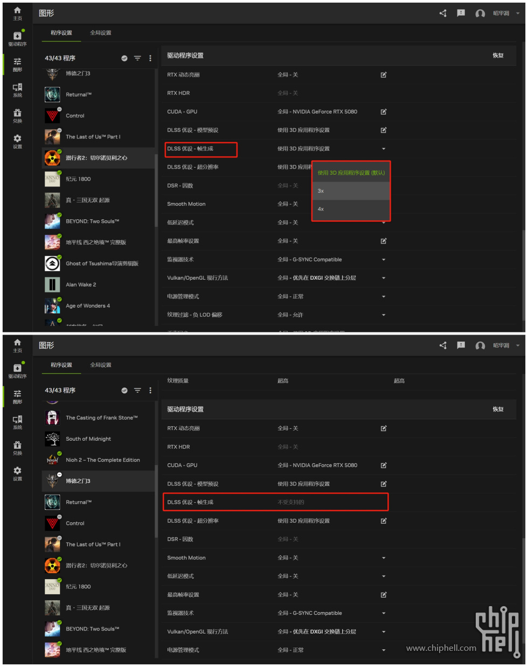Switch to 程序设置 tab in lower window
The height and width of the screenshot is (667, 528).
tap(61, 365)
